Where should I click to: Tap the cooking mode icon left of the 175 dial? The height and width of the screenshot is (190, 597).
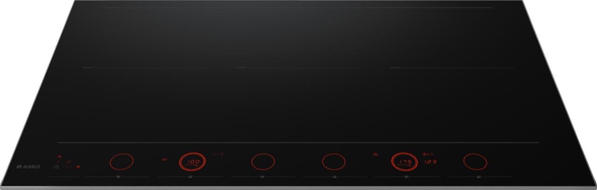(x=375, y=154)
